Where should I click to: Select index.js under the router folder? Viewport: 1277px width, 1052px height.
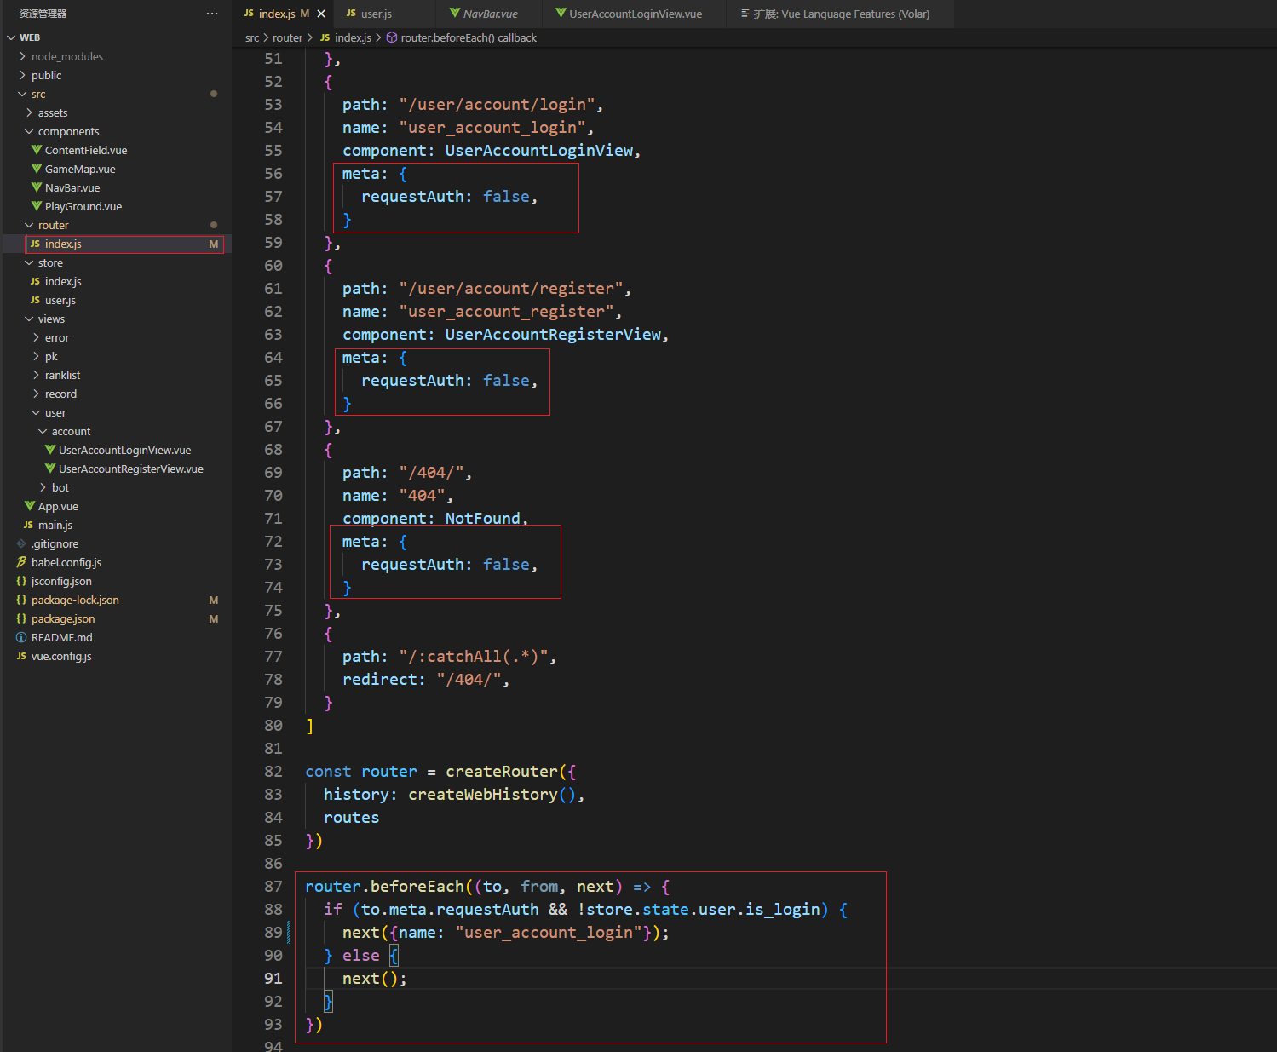tap(62, 244)
